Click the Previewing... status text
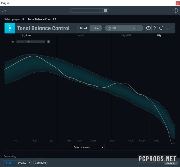The height and width of the screenshot is (167, 180). (11, 156)
